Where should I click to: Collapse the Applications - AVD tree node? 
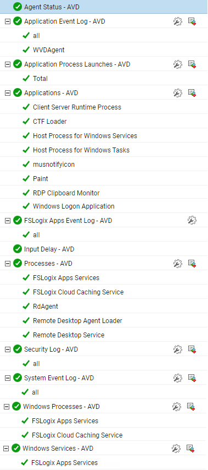coord(8,93)
